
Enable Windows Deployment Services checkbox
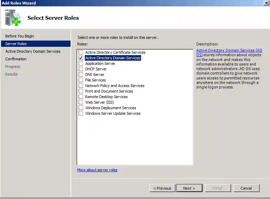tap(81, 108)
